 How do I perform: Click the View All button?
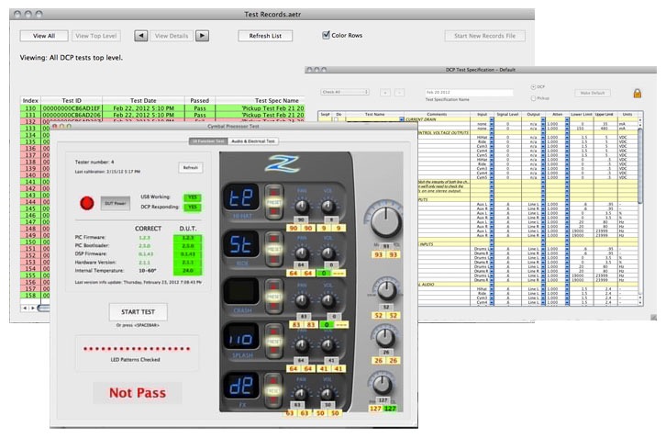coord(44,36)
